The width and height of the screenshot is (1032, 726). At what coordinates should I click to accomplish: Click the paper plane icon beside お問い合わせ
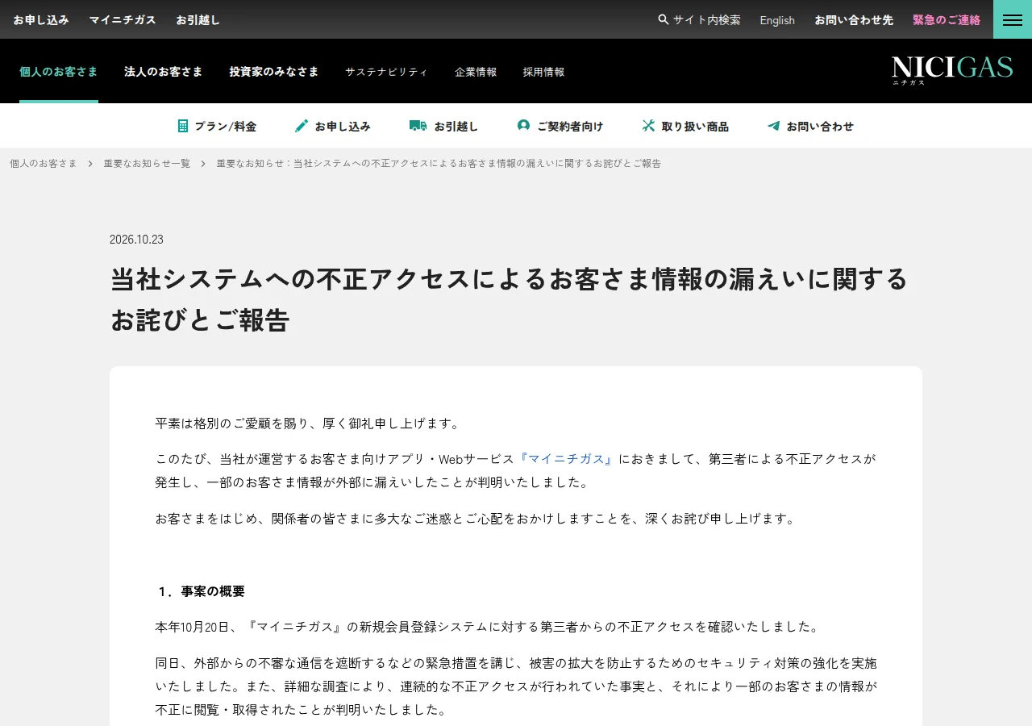[773, 126]
